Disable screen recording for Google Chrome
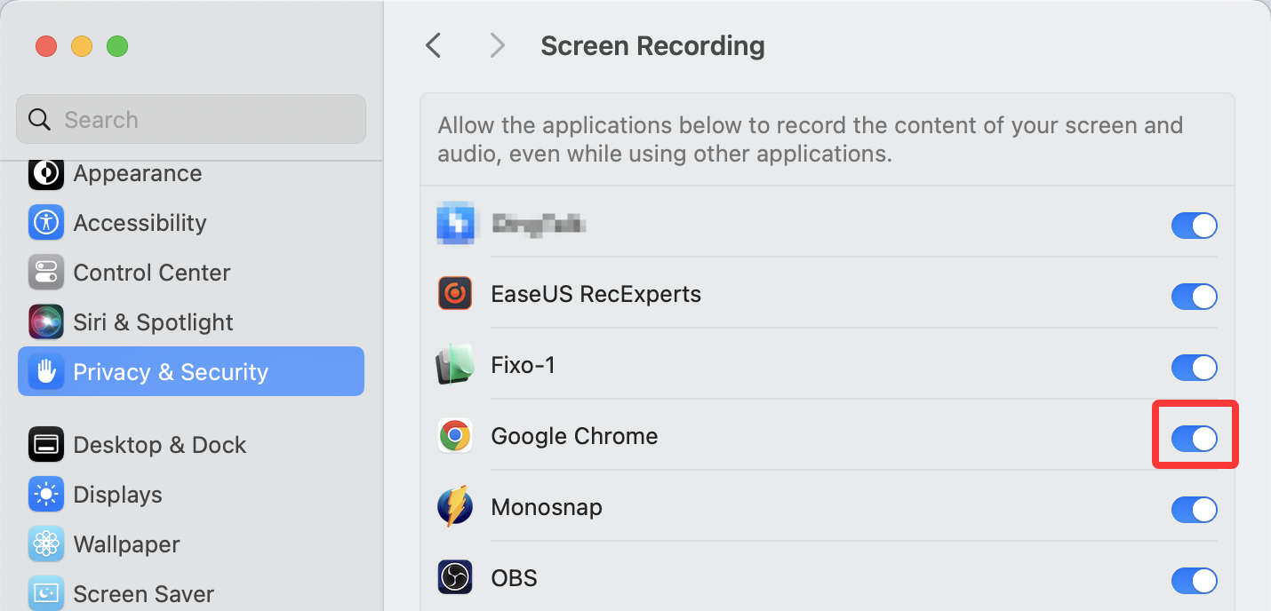 [1195, 438]
